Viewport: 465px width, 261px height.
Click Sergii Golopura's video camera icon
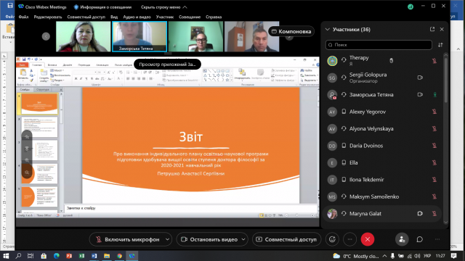[420, 78]
